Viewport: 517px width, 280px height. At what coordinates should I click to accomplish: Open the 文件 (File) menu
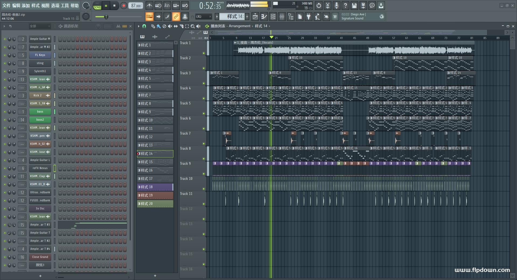[6, 5]
